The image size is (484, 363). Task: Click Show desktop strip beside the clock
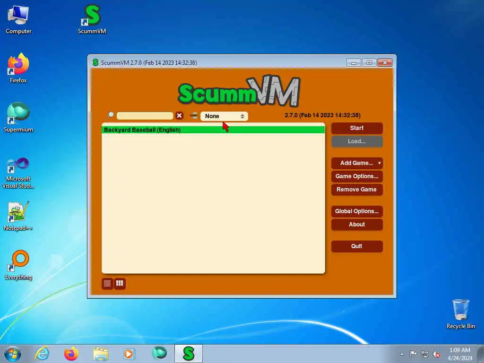coord(481,354)
